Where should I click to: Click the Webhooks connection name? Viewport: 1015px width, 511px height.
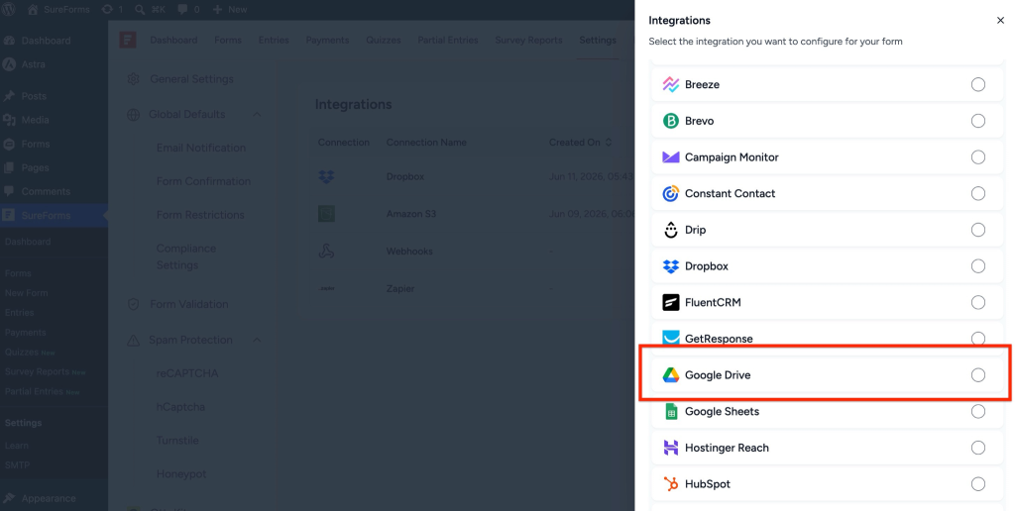click(x=409, y=251)
